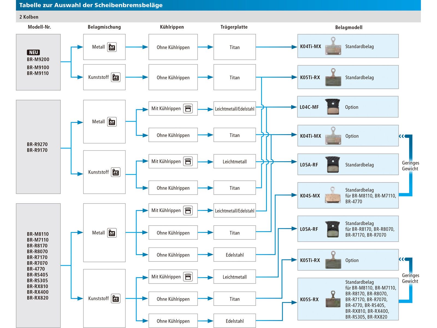This screenshot has width=437, height=328.
Task: Click cooling-fin icon in BR-M8110 Metall row
Action: pyautogui.click(x=188, y=210)
